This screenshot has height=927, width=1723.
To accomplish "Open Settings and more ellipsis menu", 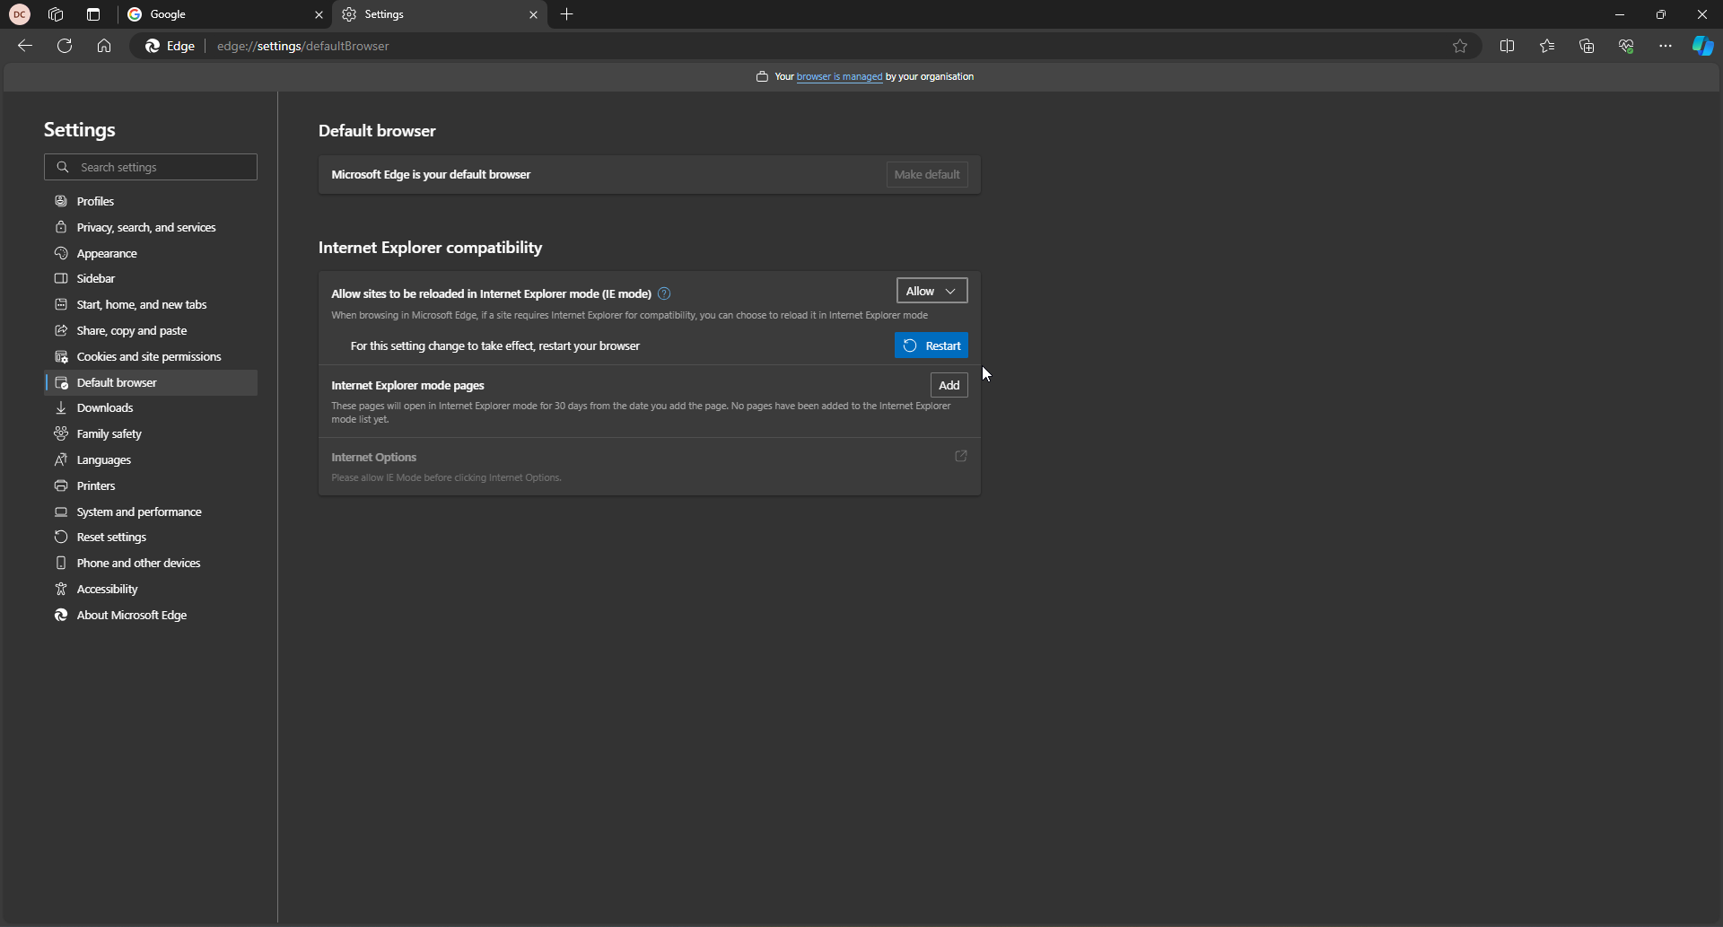I will (1666, 46).
